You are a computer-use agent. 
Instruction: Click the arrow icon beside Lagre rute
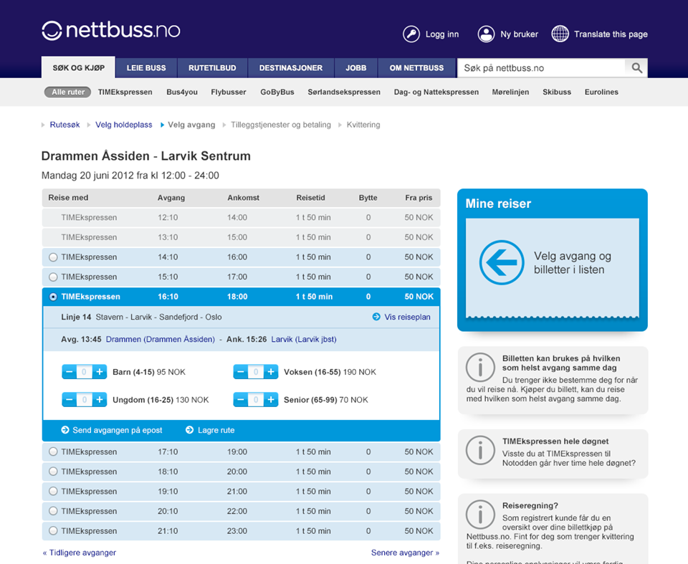189,430
